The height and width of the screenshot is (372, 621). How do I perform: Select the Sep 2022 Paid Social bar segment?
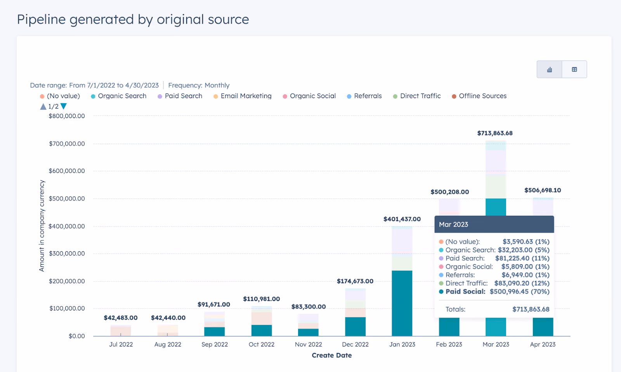215,332
